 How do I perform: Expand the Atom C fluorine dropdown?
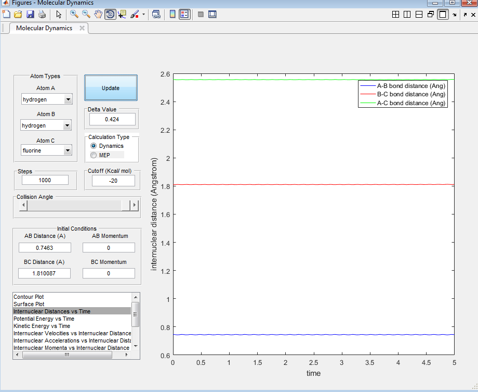tap(67, 151)
